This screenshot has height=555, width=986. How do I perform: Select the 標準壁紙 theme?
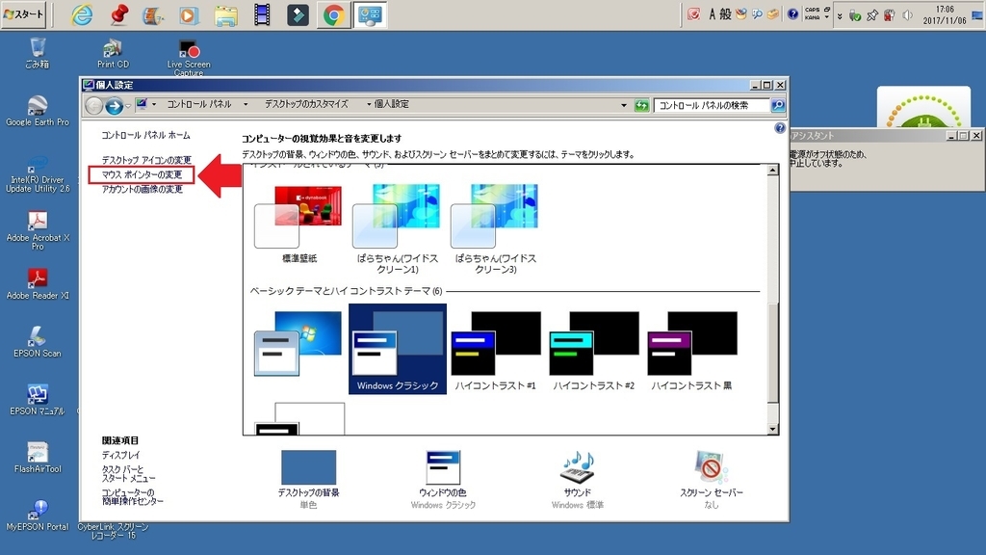(x=299, y=224)
